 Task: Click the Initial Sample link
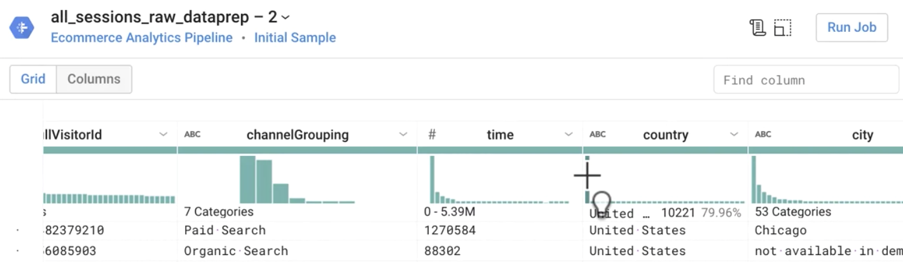[295, 38]
